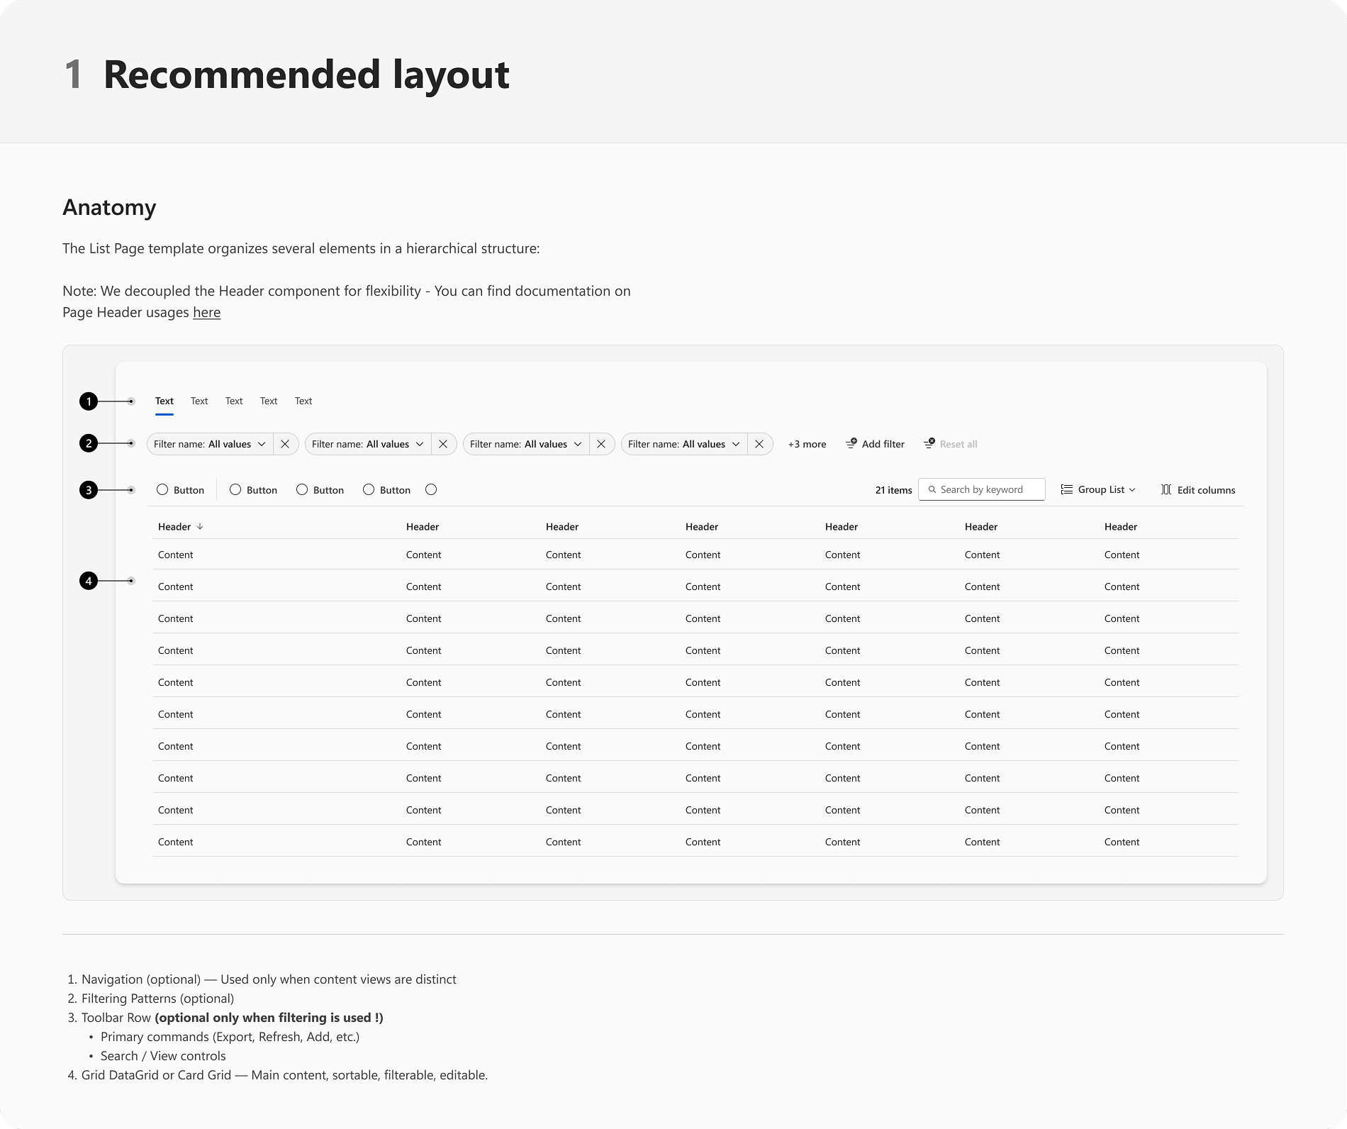This screenshot has width=1347, height=1129.
Task: Click the Group List icon
Action: point(1066,489)
